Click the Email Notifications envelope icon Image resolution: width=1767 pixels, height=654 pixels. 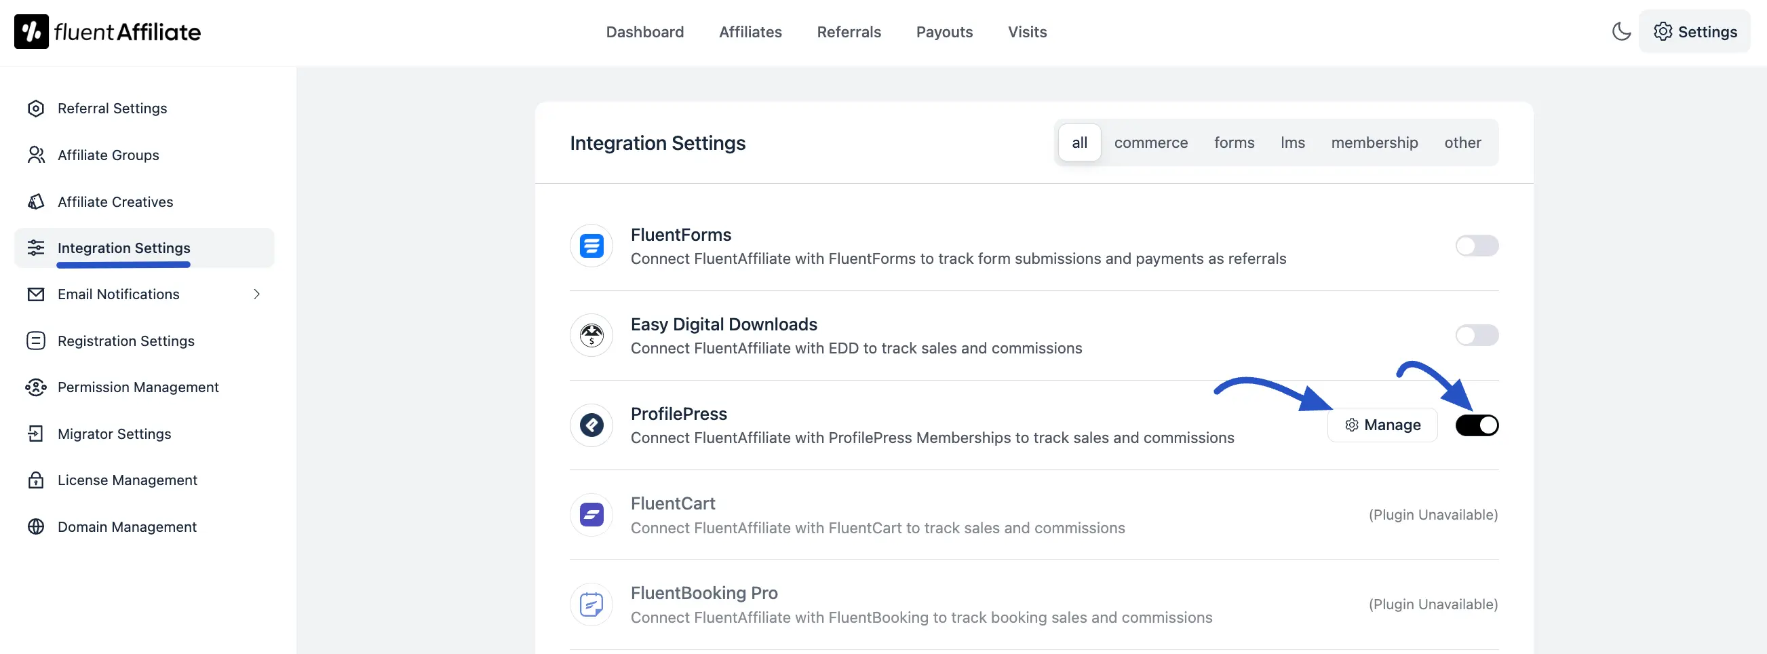pyautogui.click(x=36, y=294)
